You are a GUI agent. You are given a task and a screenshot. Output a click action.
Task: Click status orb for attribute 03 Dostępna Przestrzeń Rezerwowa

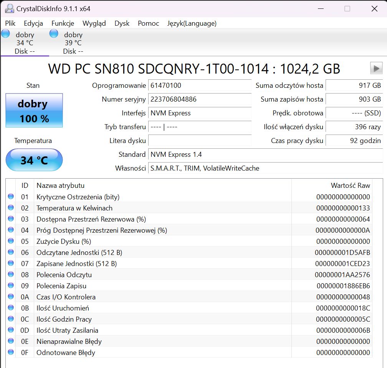coord(11,219)
